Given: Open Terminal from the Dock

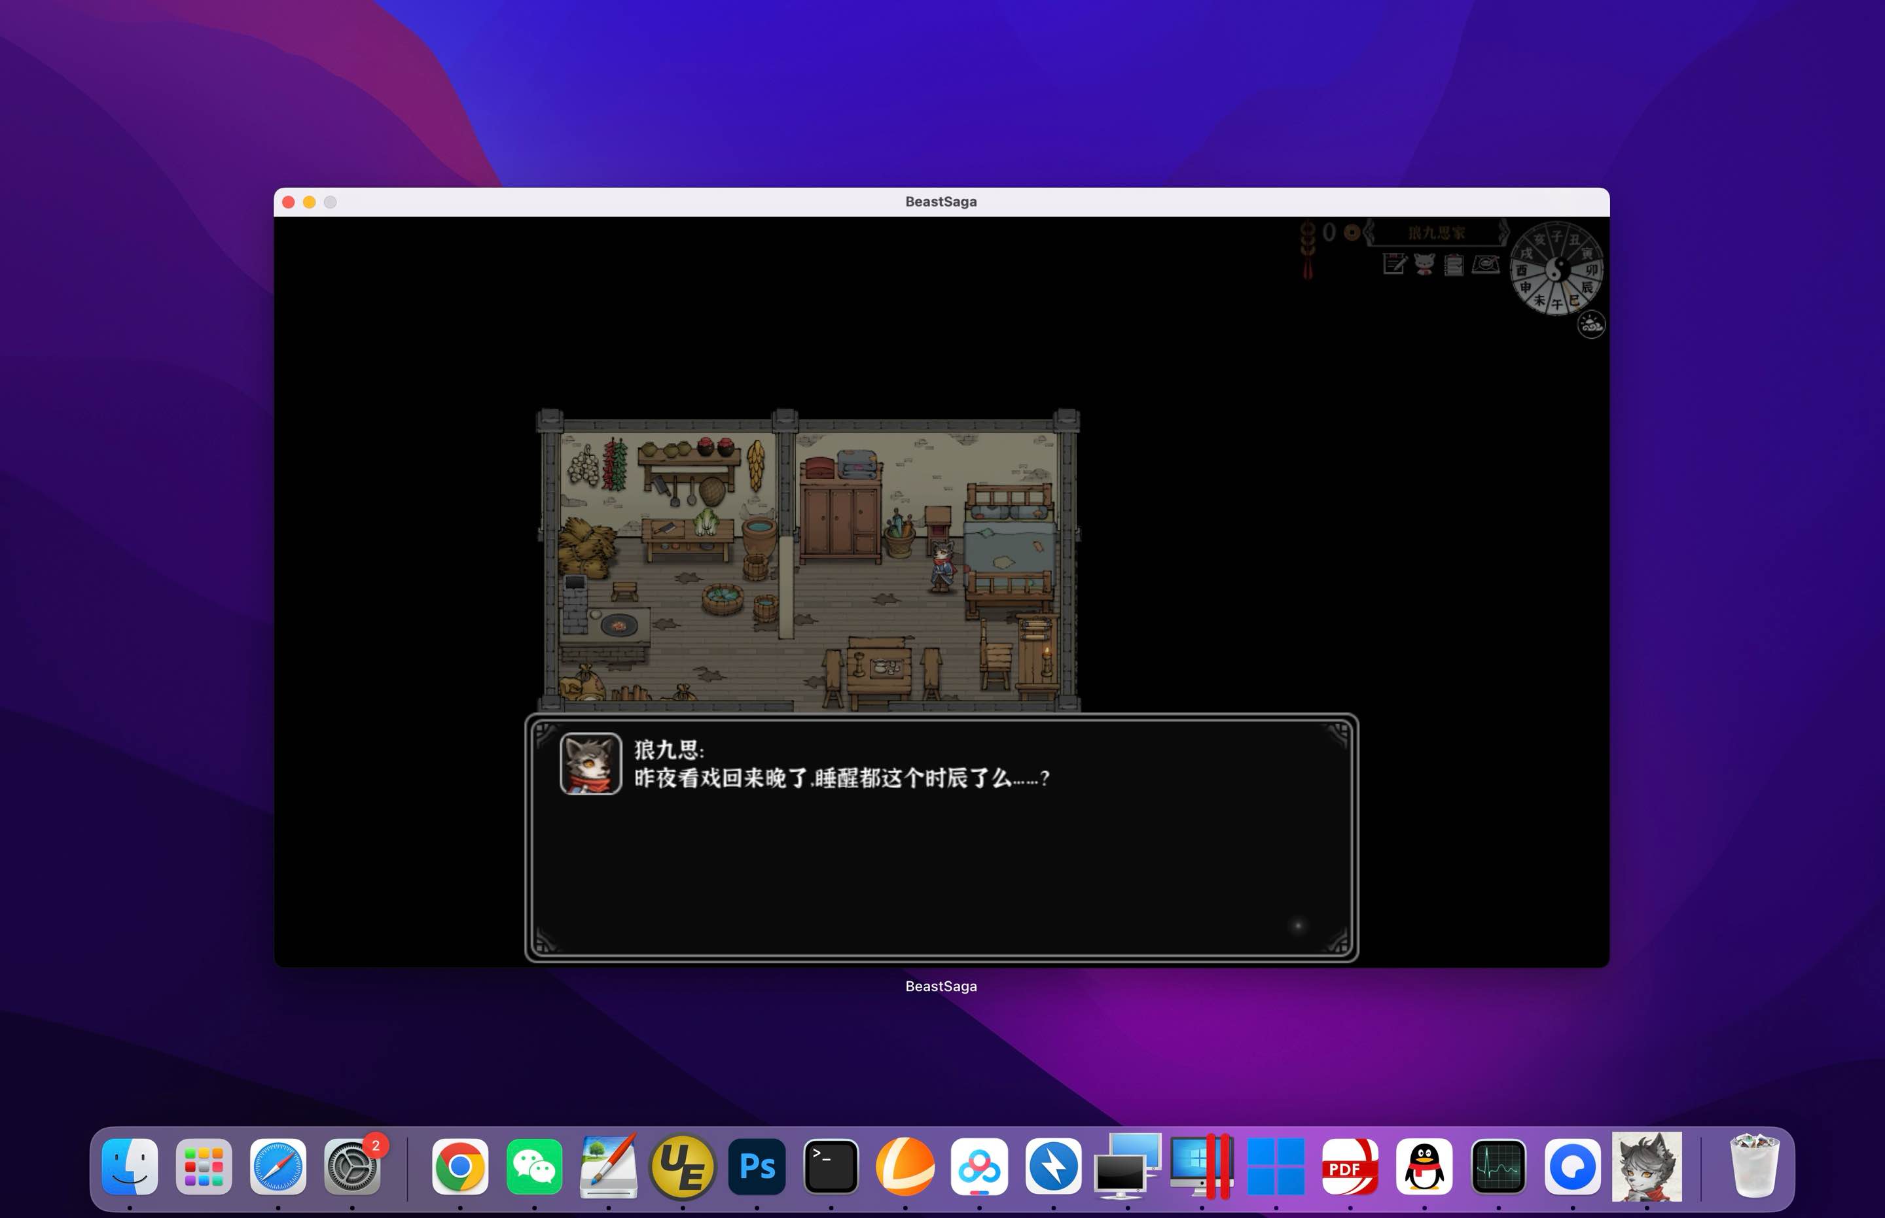Looking at the screenshot, I should tap(831, 1166).
